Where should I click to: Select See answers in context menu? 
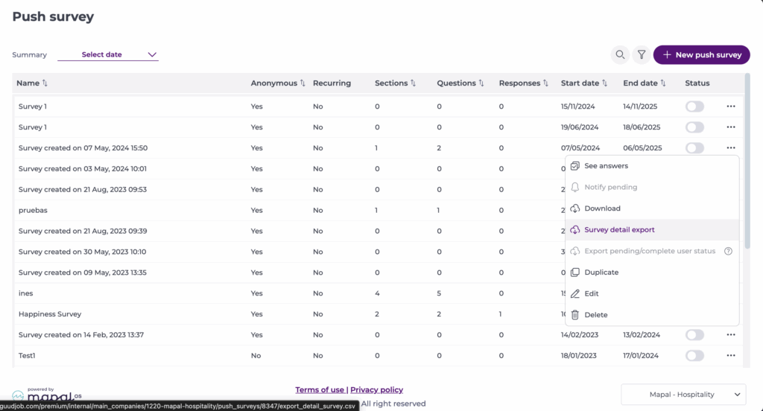click(x=605, y=166)
